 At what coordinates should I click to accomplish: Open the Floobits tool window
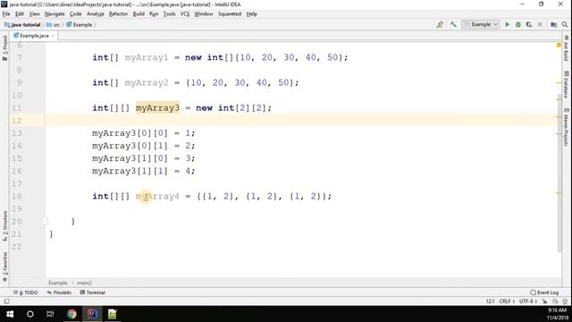pos(59,292)
